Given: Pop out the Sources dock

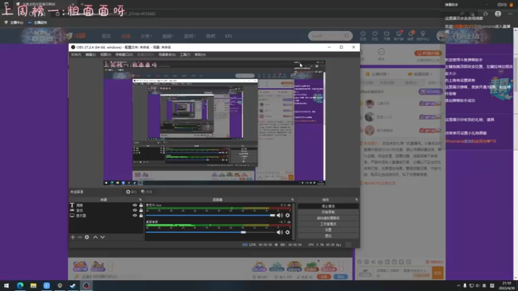Looking at the screenshot, I should click(x=141, y=200).
